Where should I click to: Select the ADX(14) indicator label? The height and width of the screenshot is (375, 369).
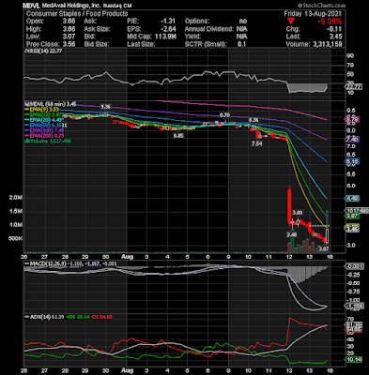click(x=39, y=317)
